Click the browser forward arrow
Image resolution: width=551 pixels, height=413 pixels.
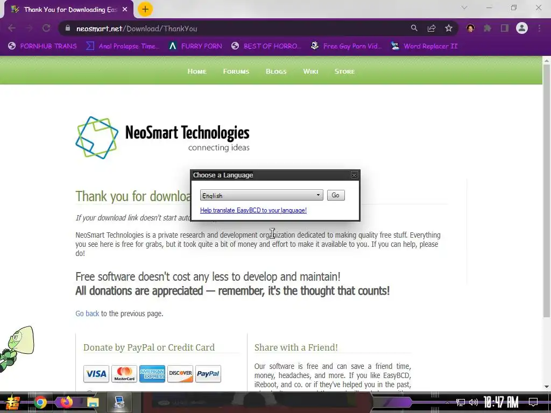pyautogui.click(x=29, y=28)
